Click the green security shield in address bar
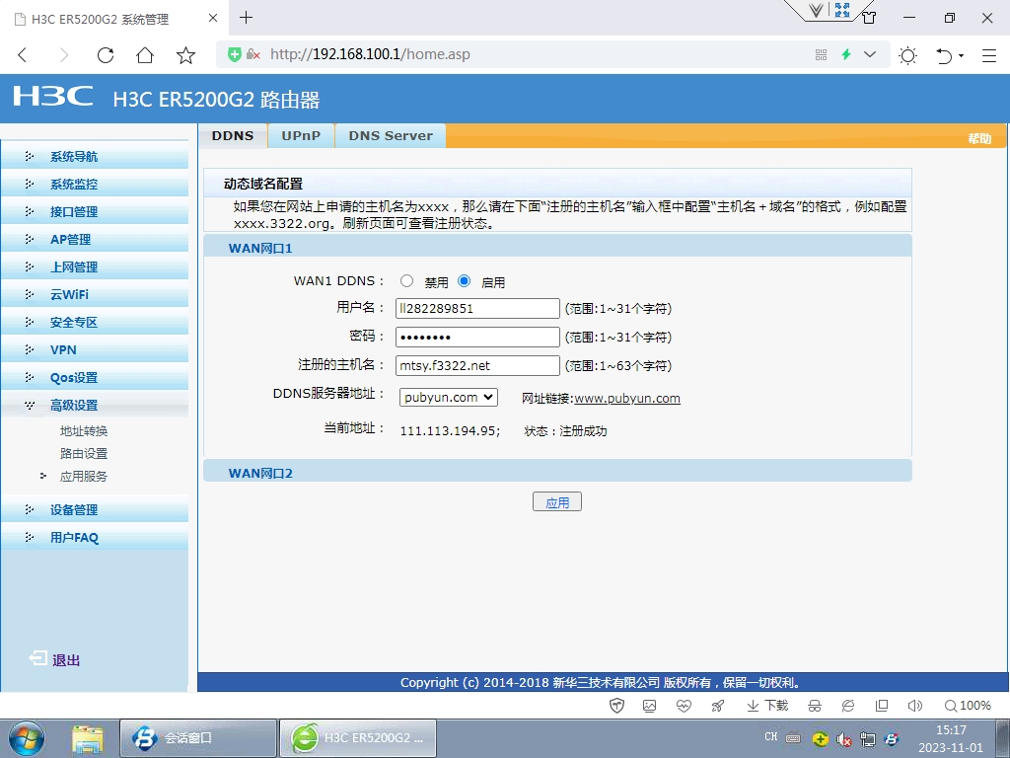The image size is (1010, 758). 235,55
